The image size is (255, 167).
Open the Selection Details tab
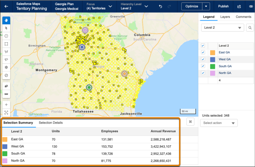click(51, 123)
